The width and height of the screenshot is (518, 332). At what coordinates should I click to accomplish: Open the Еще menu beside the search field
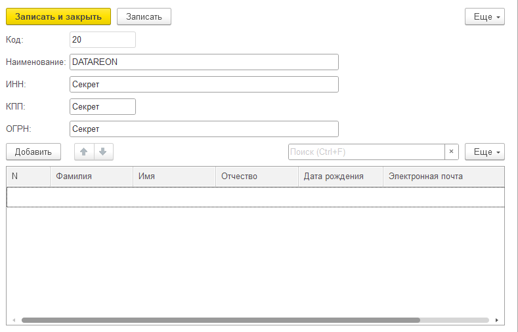484,152
